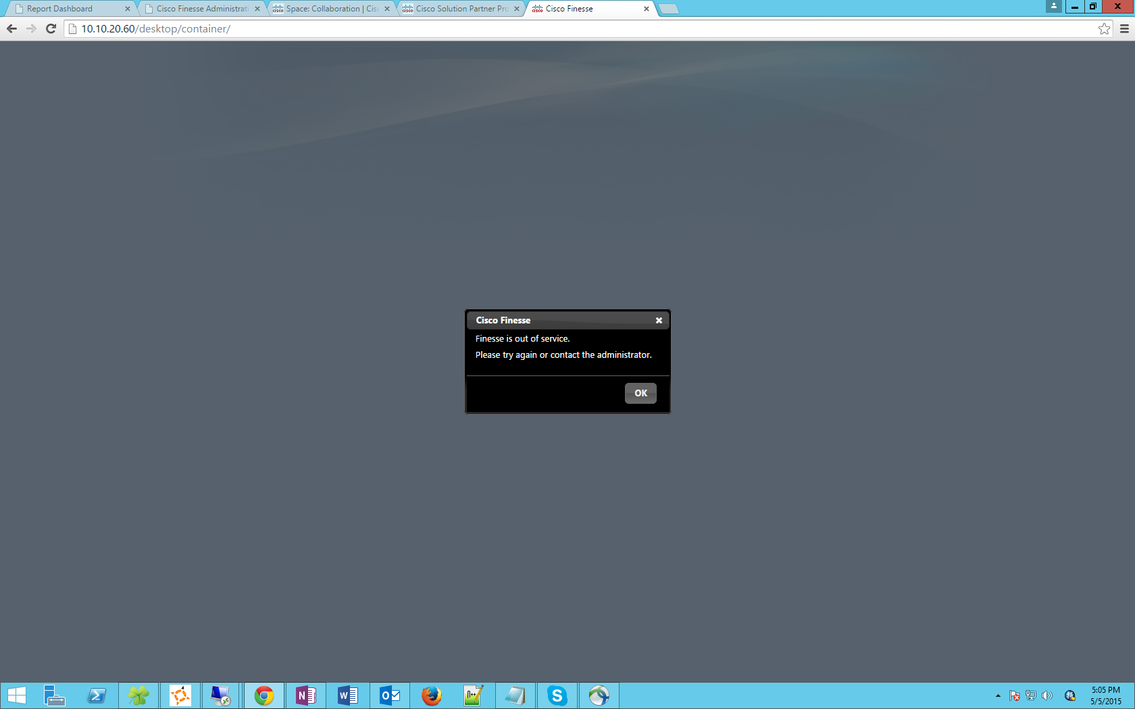This screenshot has height=709, width=1135.
Task: Open the volume speaker tray icon
Action: point(1047,695)
